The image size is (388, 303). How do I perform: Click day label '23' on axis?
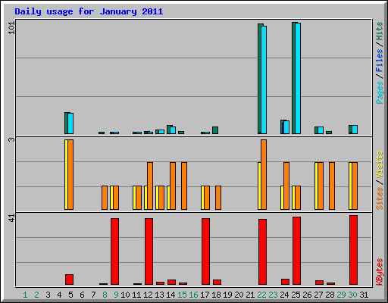click(273, 295)
